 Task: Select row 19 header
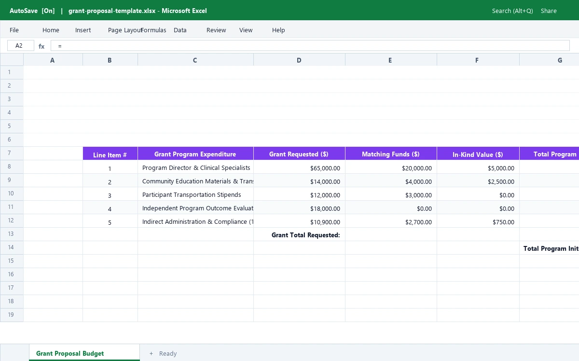(x=12, y=315)
